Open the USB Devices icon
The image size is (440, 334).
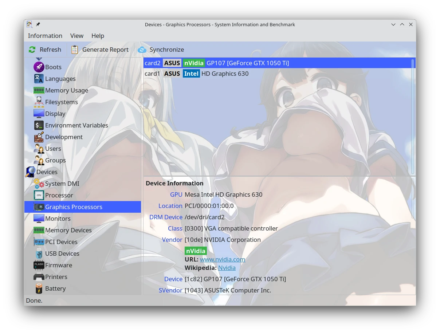(39, 254)
